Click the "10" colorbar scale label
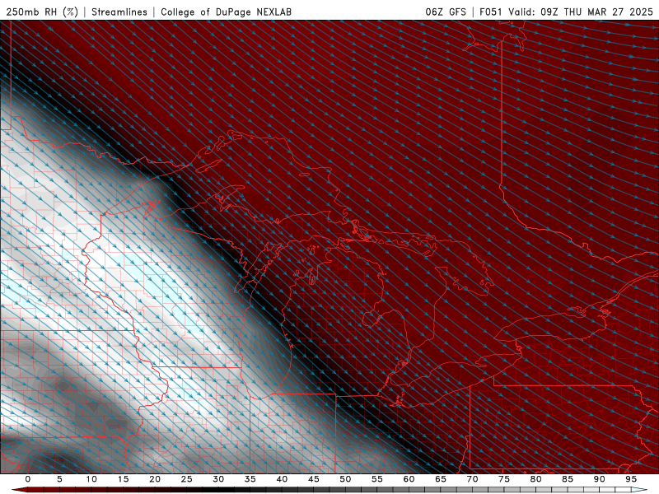659x494 pixels. click(91, 479)
